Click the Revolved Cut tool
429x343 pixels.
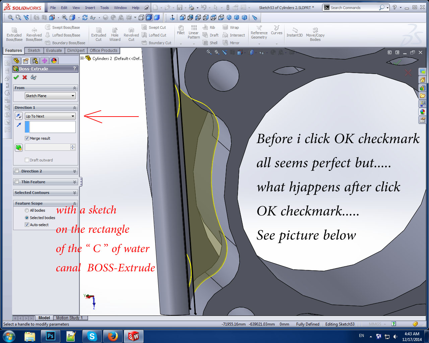point(131,35)
